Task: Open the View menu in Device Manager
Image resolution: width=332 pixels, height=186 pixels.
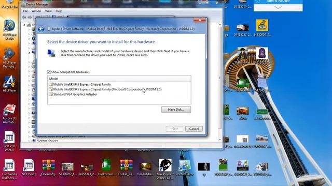Action: click(x=48, y=11)
